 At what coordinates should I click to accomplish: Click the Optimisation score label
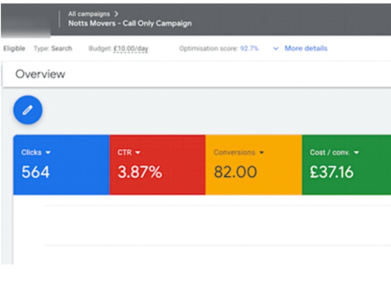click(208, 49)
